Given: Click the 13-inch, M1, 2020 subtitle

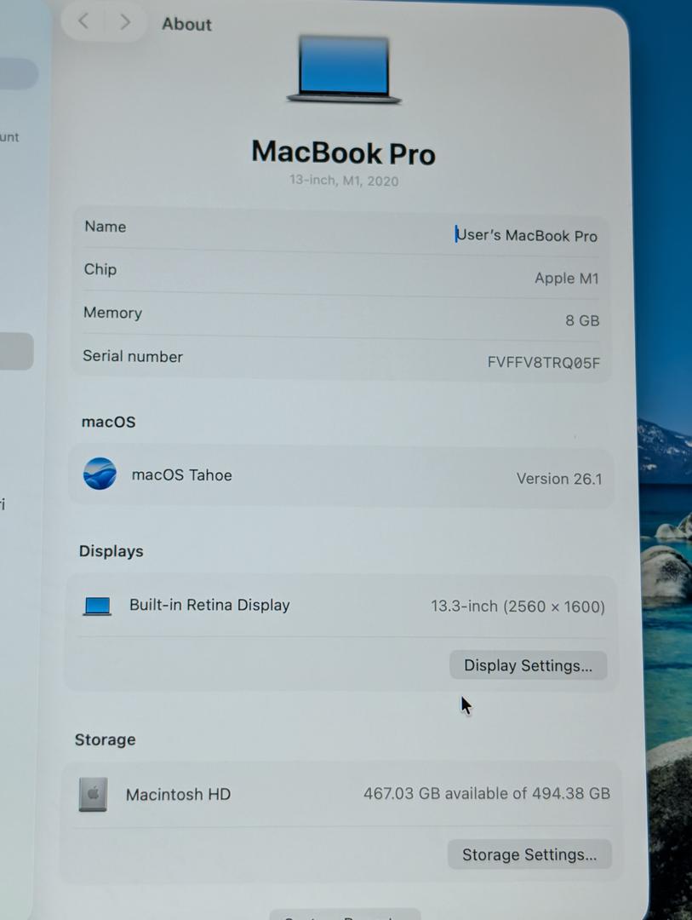Looking at the screenshot, I should tap(343, 181).
